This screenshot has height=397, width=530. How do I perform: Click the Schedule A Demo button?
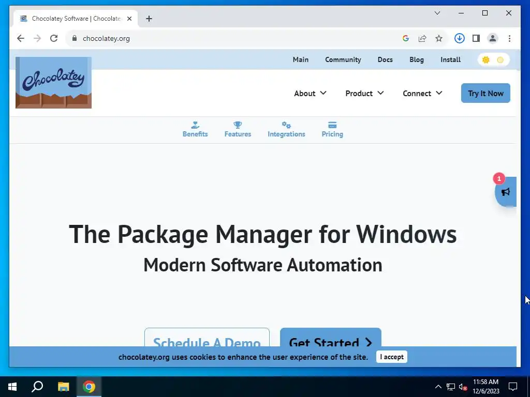tap(207, 338)
